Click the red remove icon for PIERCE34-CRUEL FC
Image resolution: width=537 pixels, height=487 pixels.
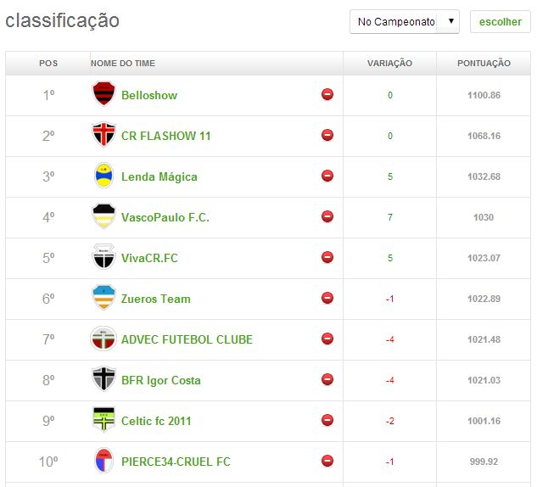pyautogui.click(x=327, y=461)
